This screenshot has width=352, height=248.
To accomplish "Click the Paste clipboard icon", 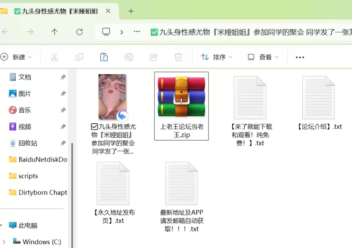I will 104,57.
